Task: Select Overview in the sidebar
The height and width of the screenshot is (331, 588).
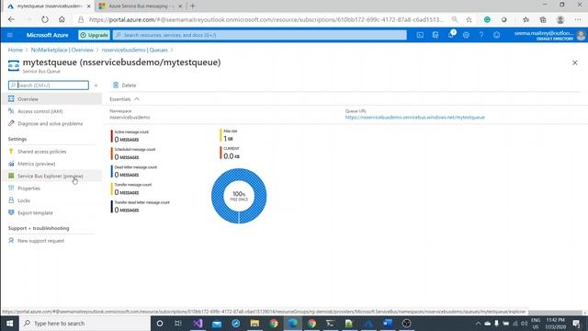Action: pos(51,99)
